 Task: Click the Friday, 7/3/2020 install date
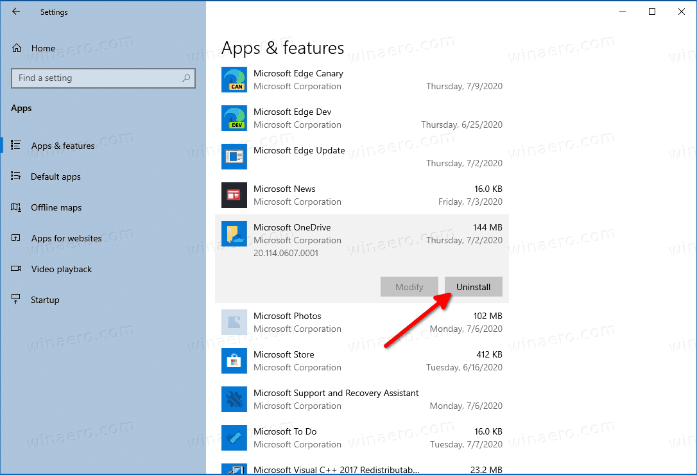(x=470, y=202)
